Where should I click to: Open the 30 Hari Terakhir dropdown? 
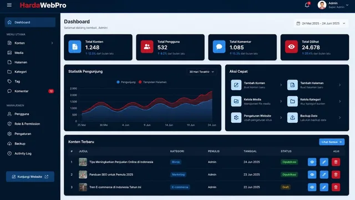201,72
